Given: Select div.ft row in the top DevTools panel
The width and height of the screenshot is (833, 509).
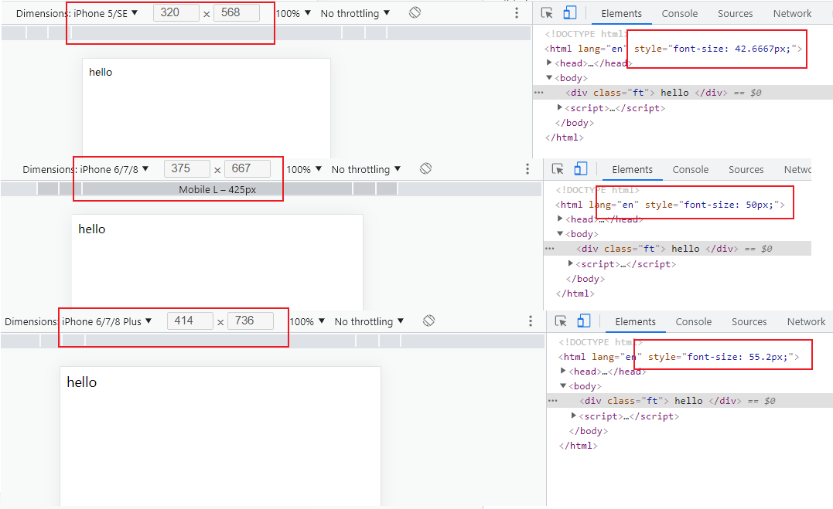Looking at the screenshot, I should [683, 93].
